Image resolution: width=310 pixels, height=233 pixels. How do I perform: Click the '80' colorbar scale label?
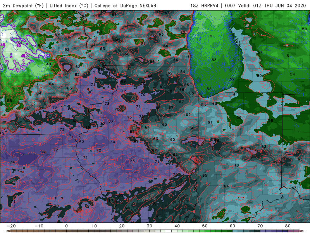pos(288,226)
